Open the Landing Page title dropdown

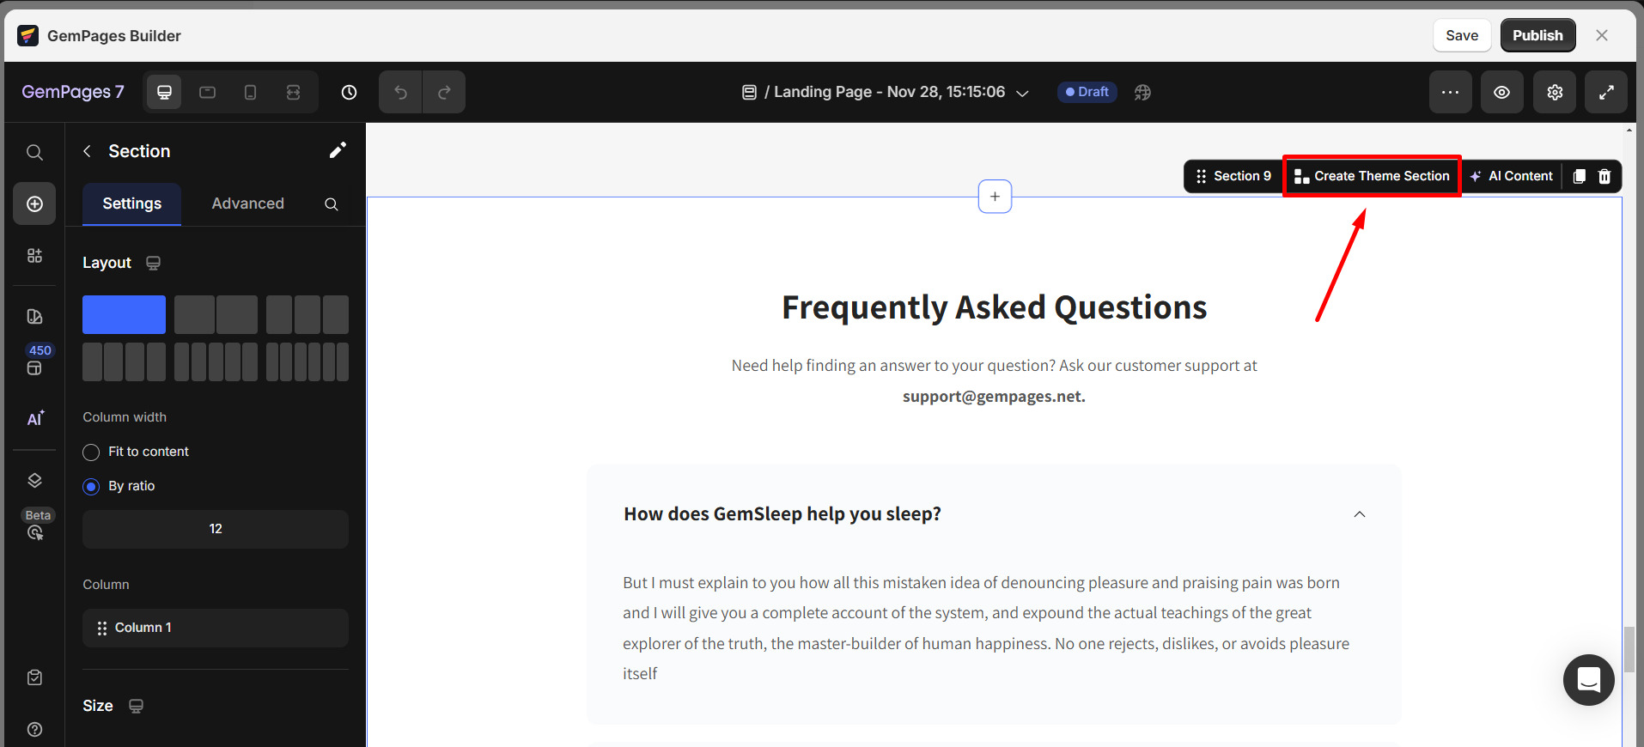point(1022,93)
